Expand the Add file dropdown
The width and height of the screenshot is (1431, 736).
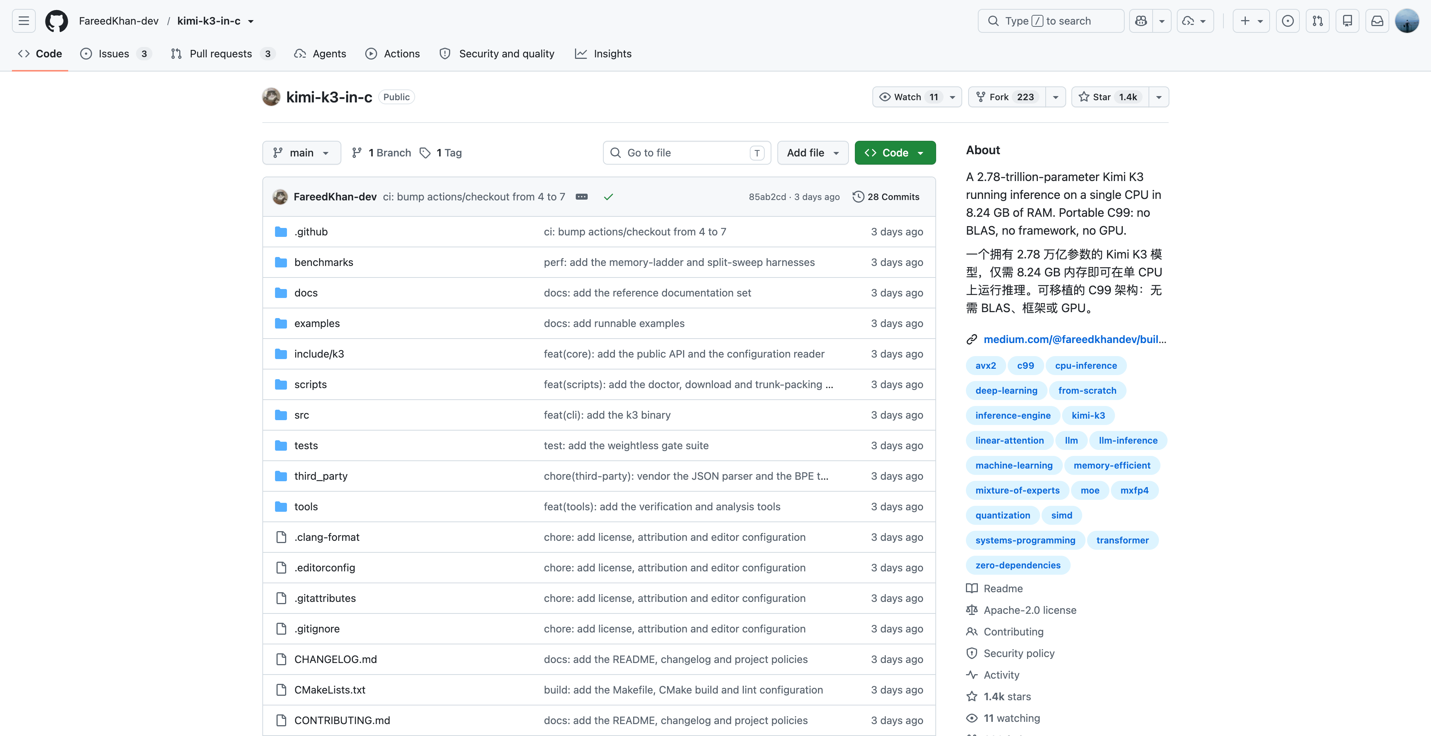(x=813, y=153)
